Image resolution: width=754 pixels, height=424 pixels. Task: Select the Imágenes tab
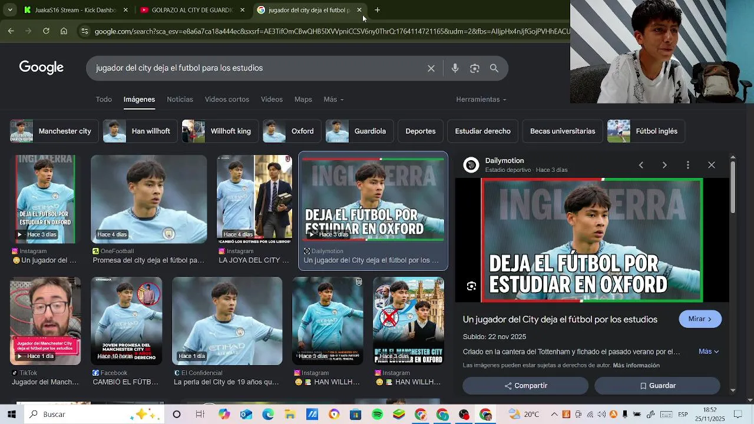coord(139,100)
